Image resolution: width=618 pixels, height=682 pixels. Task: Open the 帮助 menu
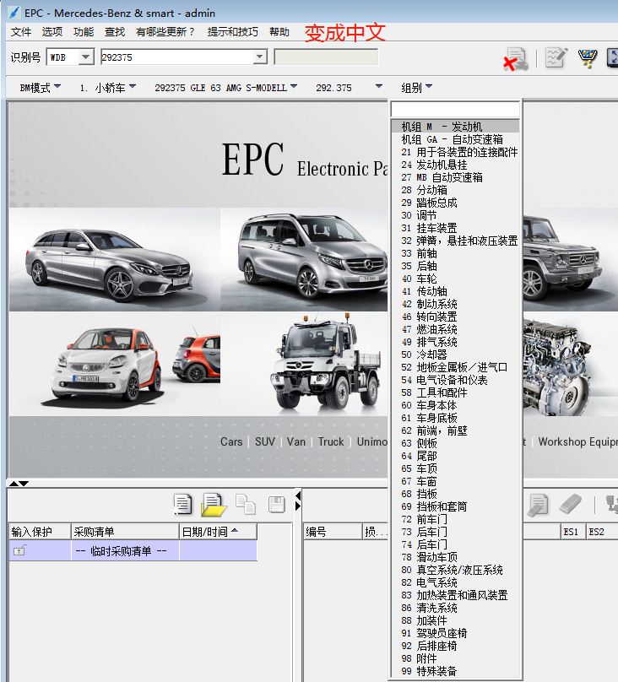pos(279,32)
